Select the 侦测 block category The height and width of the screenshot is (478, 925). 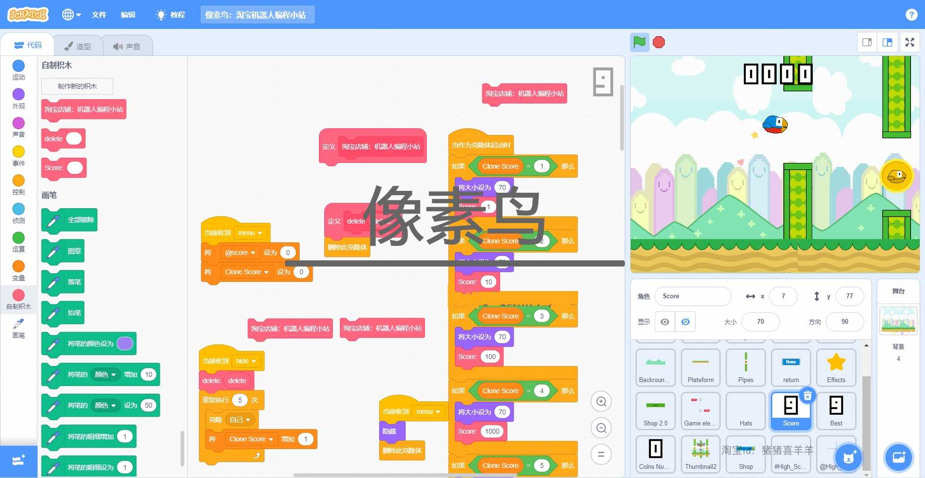point(18,213)
